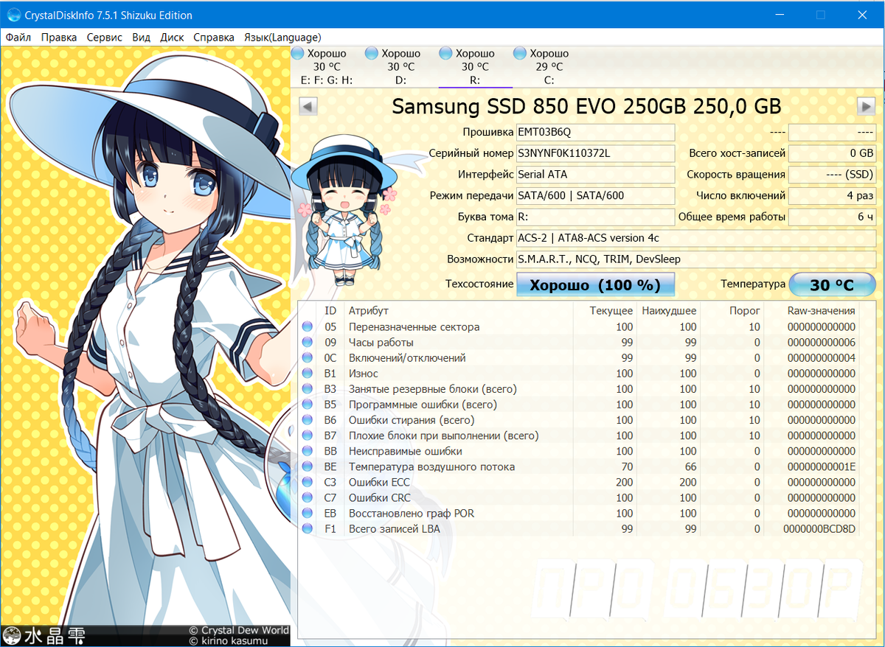Click the Samsung SSD 850 EVO disk title
Screen dimensions: 885x647
586,107
